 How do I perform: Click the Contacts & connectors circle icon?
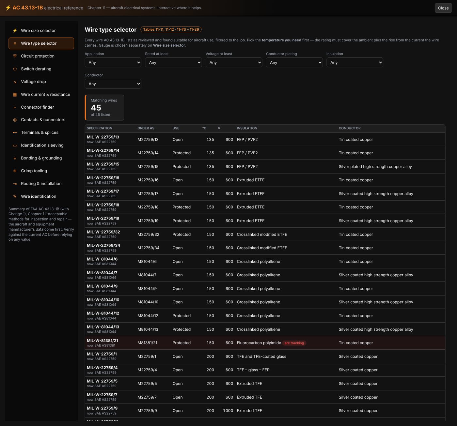click(15, 120)
